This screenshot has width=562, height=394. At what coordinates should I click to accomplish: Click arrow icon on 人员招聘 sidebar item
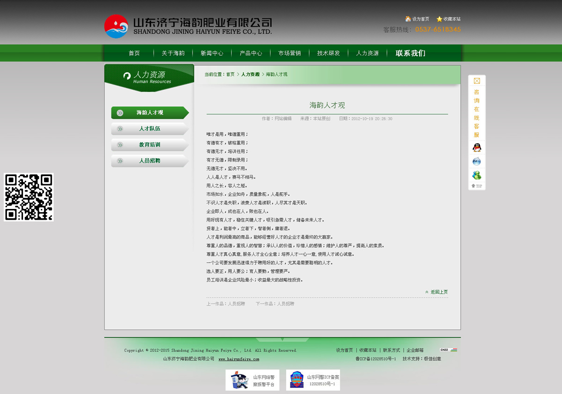point(120,161)
